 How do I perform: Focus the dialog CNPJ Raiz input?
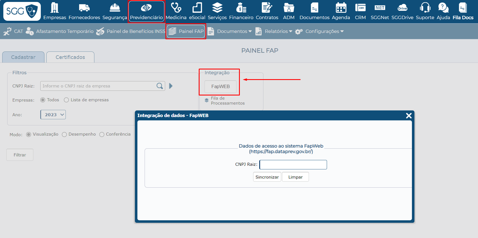point(293,165)
